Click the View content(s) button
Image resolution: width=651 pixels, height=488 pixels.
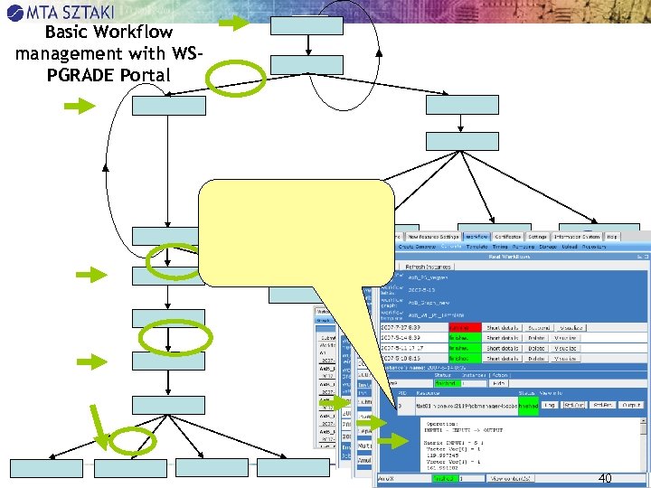(x=510, y=478)
